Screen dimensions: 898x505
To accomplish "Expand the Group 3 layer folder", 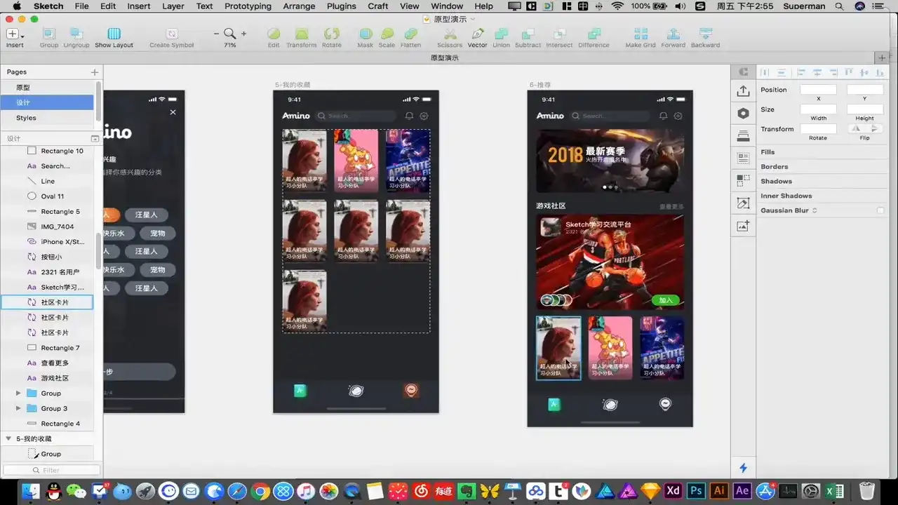I will [18, 408].
